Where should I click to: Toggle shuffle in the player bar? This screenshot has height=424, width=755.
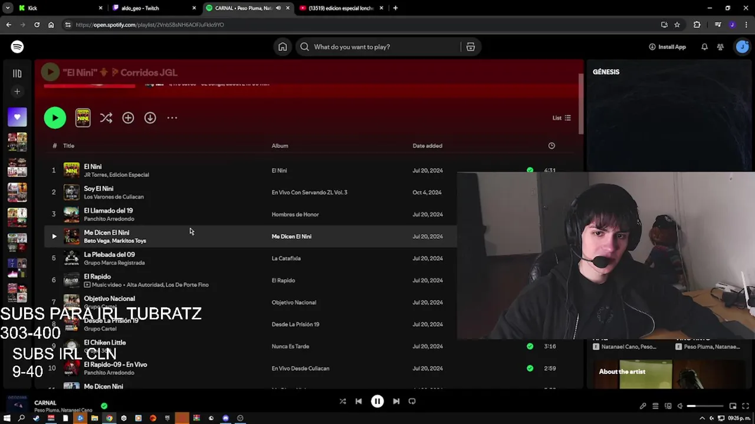(x=343, y=401)
